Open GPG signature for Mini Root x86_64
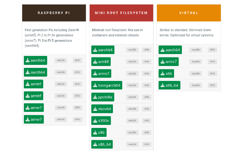The image size is (246, 154). 147,144
